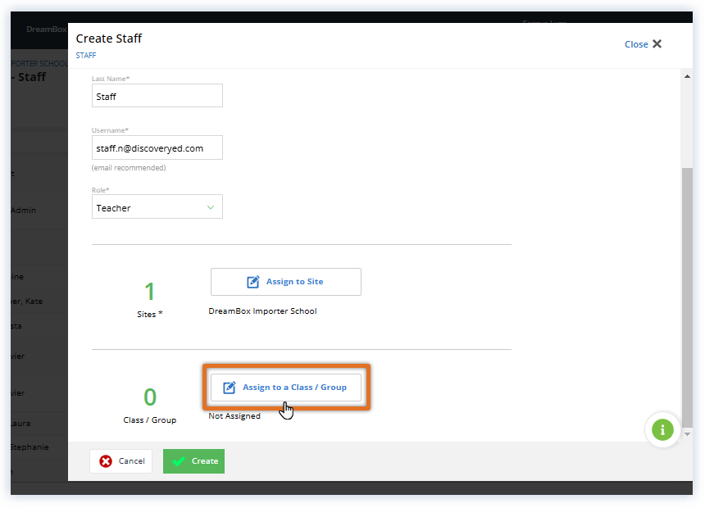
Task: Focus the Last Name input field
Action: [157, 96]
